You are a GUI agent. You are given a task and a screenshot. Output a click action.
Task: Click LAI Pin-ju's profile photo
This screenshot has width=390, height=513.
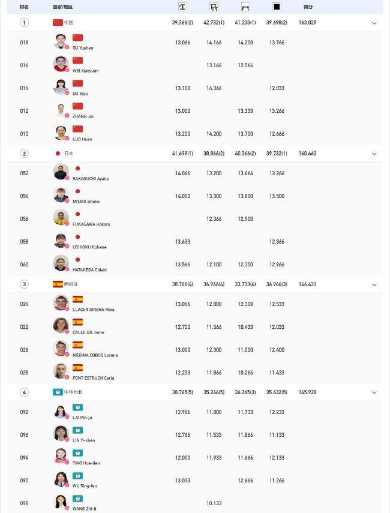(61, 411)
